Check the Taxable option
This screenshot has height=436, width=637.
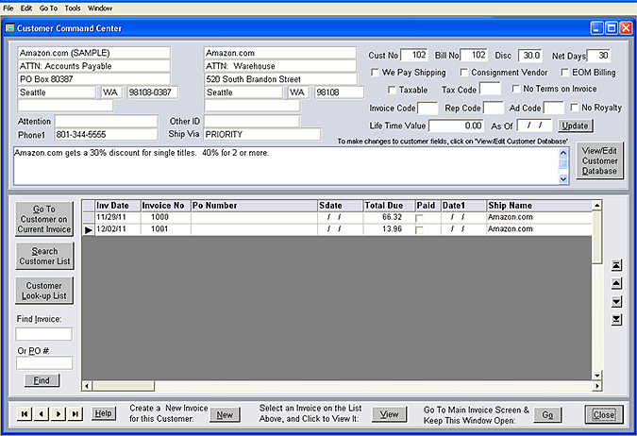(392, 91)
